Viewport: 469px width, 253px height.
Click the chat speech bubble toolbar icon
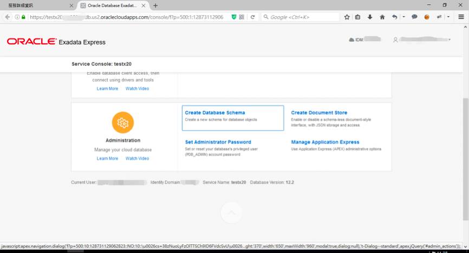pos(414,17)
